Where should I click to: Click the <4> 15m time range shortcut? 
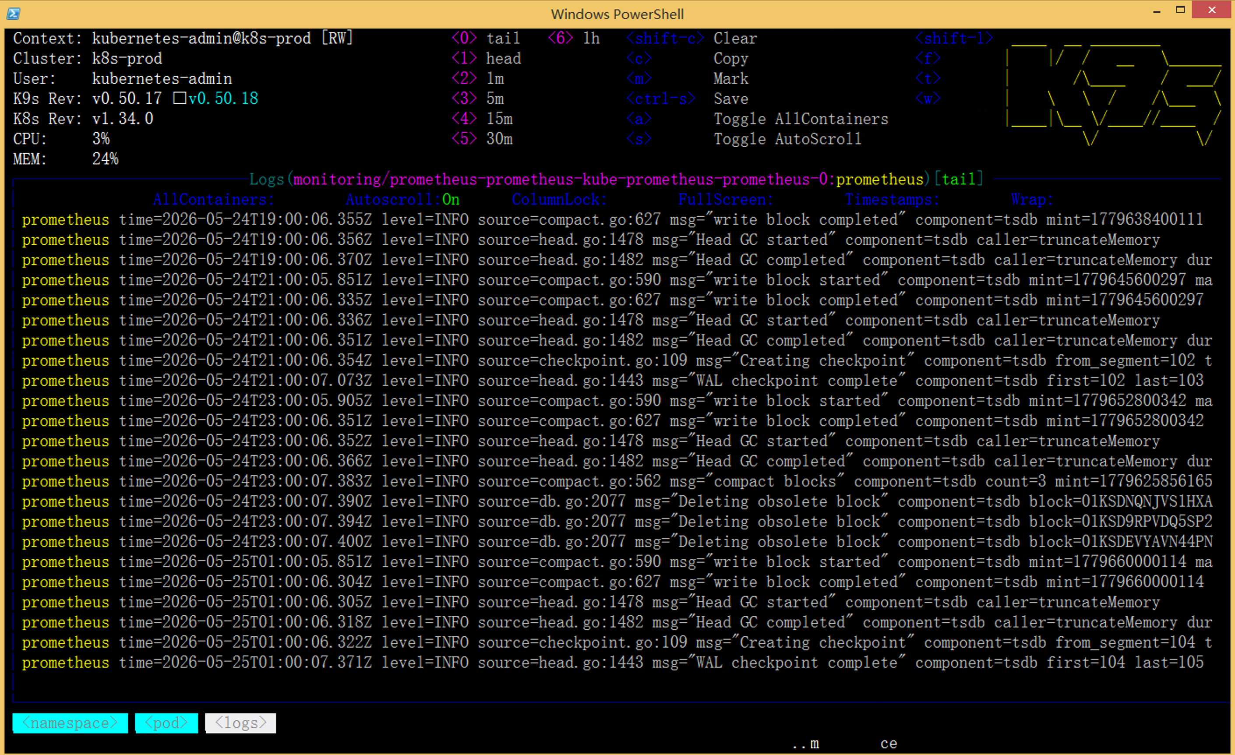pyautogui.click(x=482, y=119)
